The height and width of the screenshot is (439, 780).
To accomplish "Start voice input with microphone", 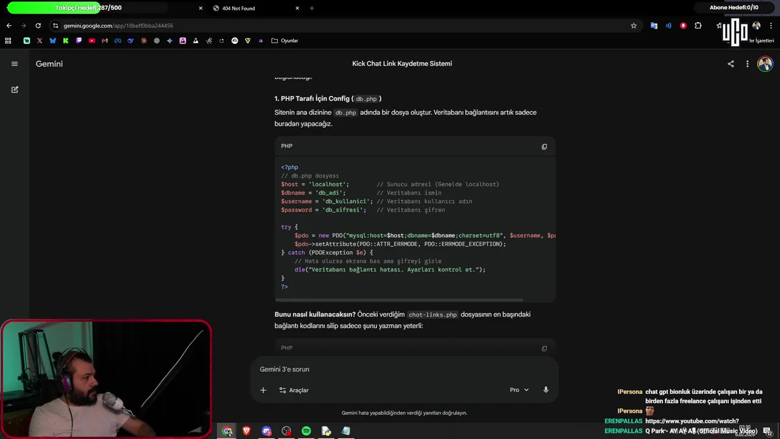I will 546,390.
